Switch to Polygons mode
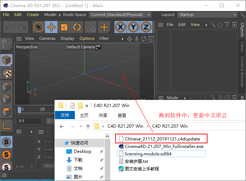This screenshot has width=246, height=181. pos(6,112)
